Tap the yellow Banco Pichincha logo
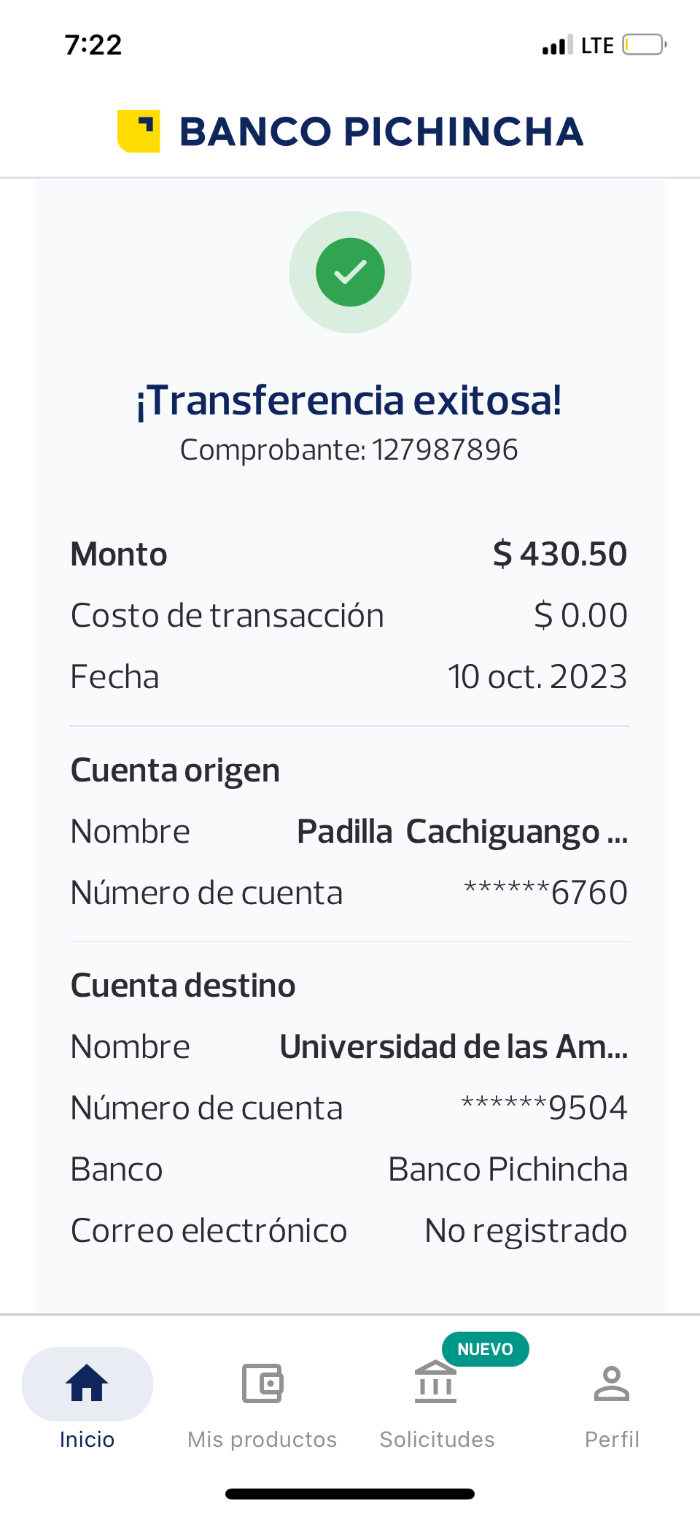700x1517 pixels. click(x=139, y=131)
